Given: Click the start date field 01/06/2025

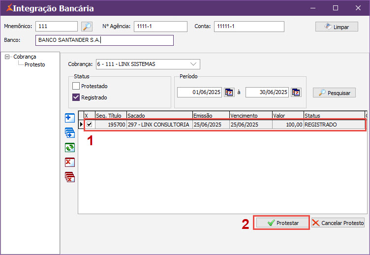Looking at the screenshot, I should (199, 92).
